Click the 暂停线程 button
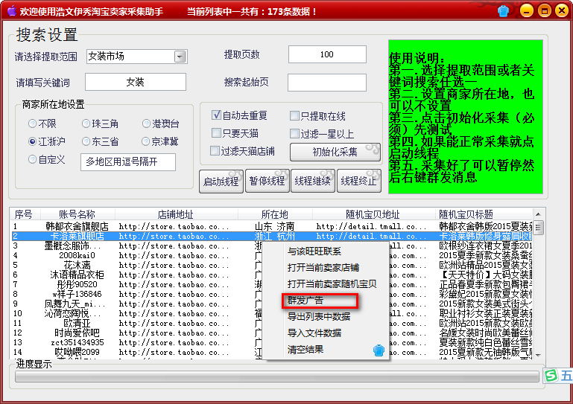573x404 pixels. click(x=267, y=180)
